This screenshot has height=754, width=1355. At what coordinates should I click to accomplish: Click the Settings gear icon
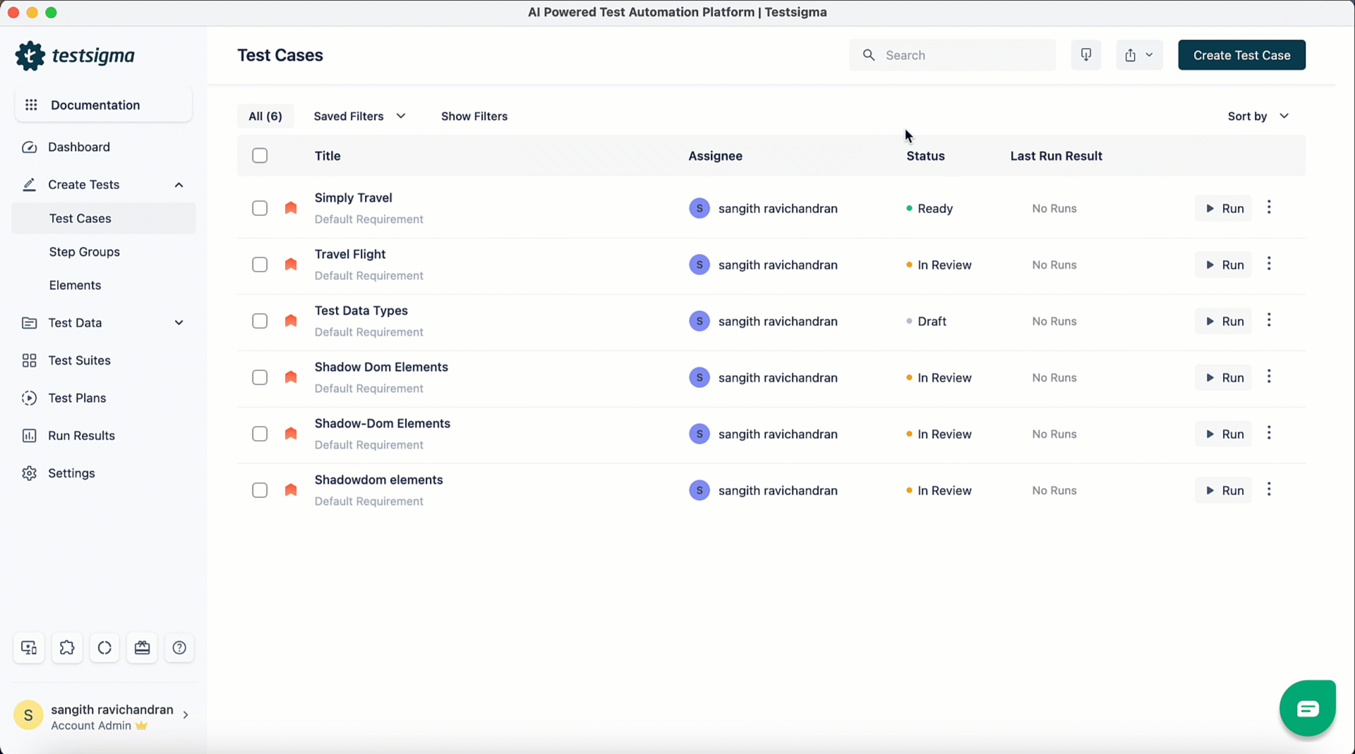(29, 473)
